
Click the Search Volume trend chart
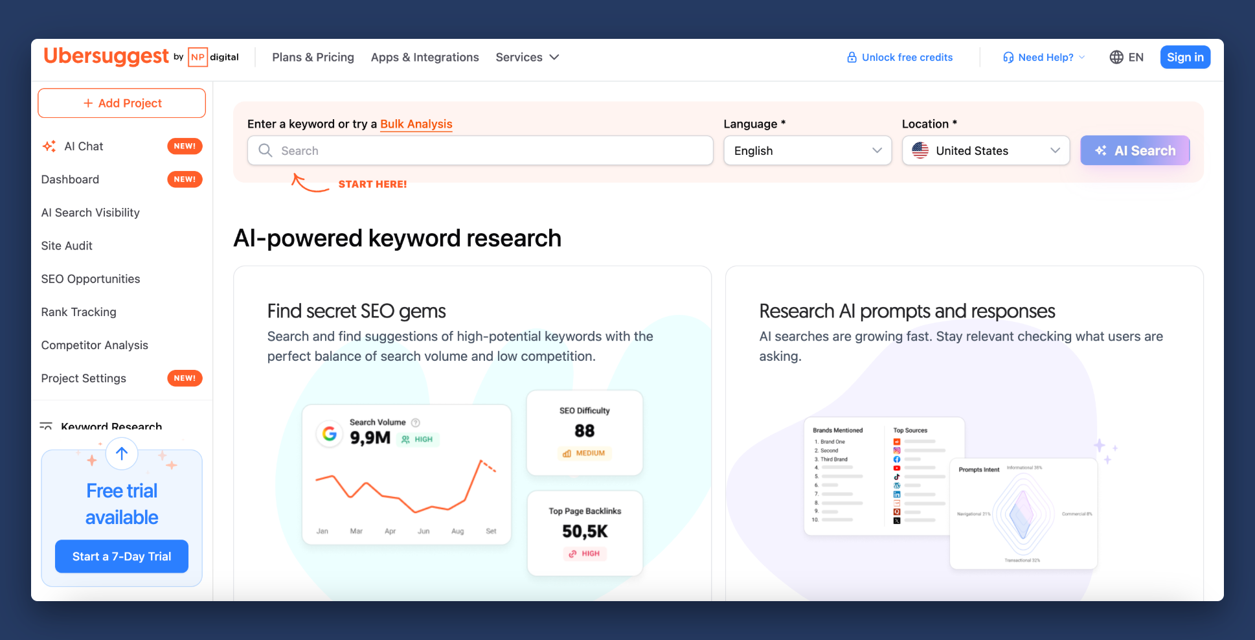click(x=406, y=486)
